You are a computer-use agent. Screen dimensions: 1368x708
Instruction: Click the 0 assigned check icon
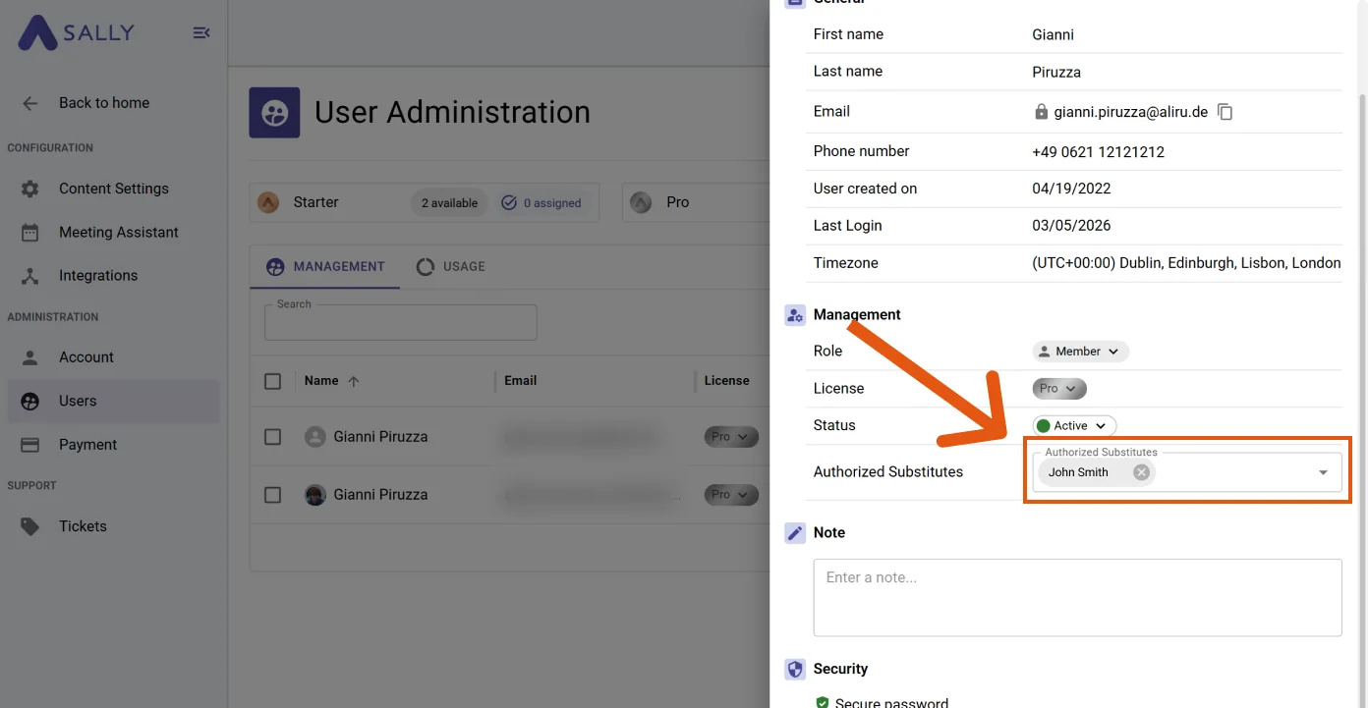point(509,203)
